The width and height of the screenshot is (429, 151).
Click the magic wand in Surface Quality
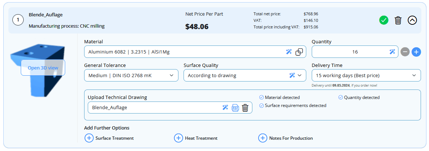(292, 75)
